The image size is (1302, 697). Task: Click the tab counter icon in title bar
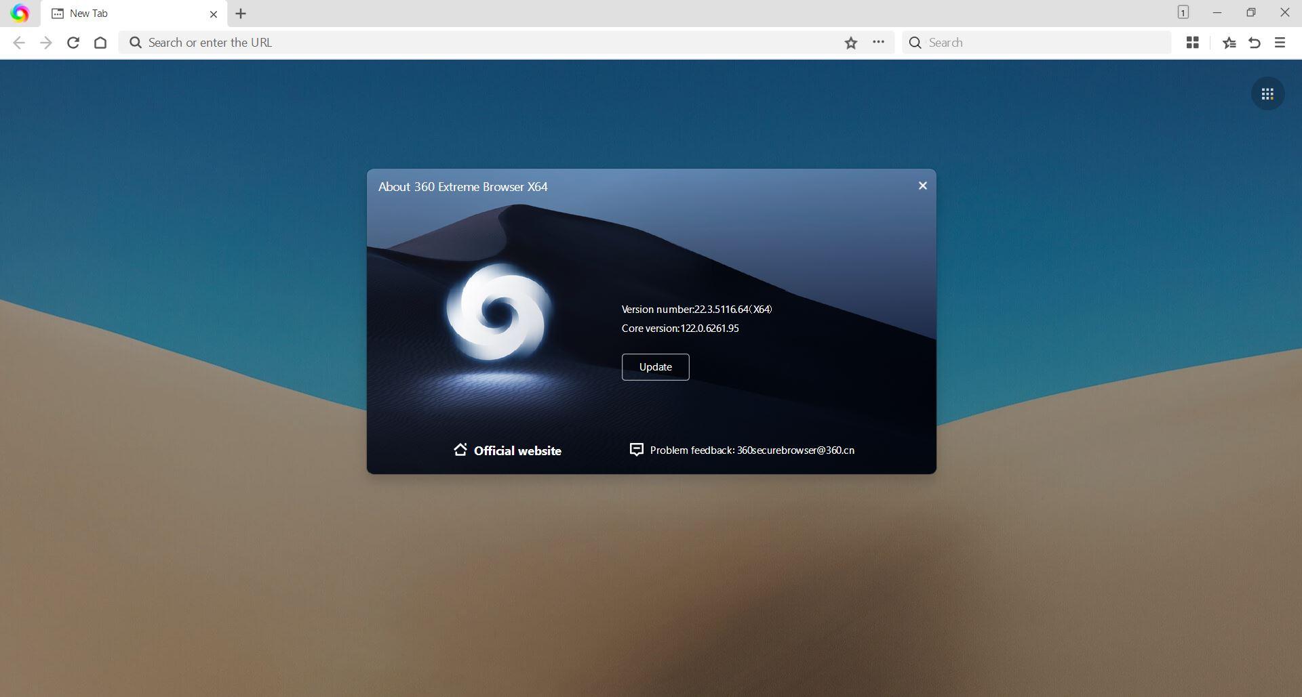(1183, 13)
